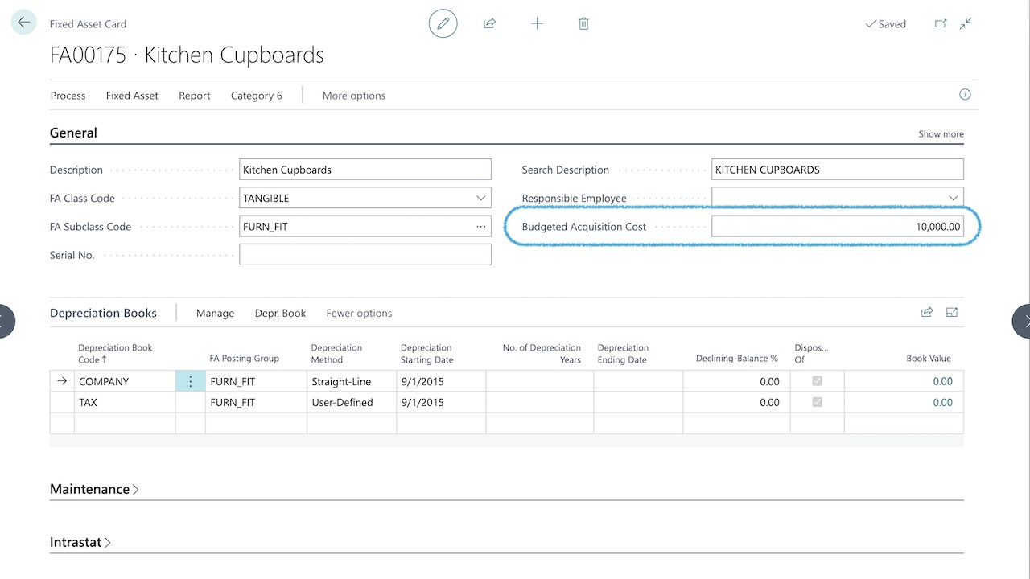Click the plus icon to create new
The width and height of the screenshot is (1030, 579).
coord(537,24)
